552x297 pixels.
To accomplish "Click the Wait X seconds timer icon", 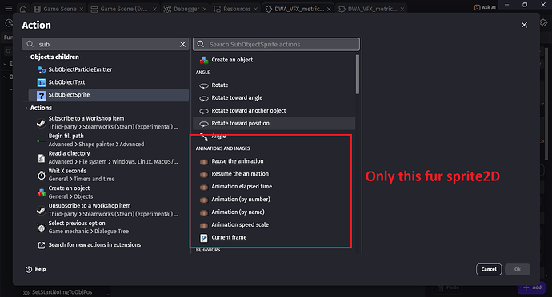I will coord(41,175).
